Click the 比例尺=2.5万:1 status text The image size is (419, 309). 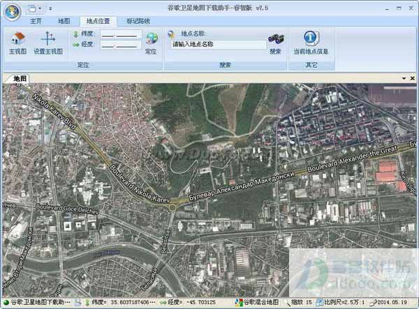click(344, 302)
